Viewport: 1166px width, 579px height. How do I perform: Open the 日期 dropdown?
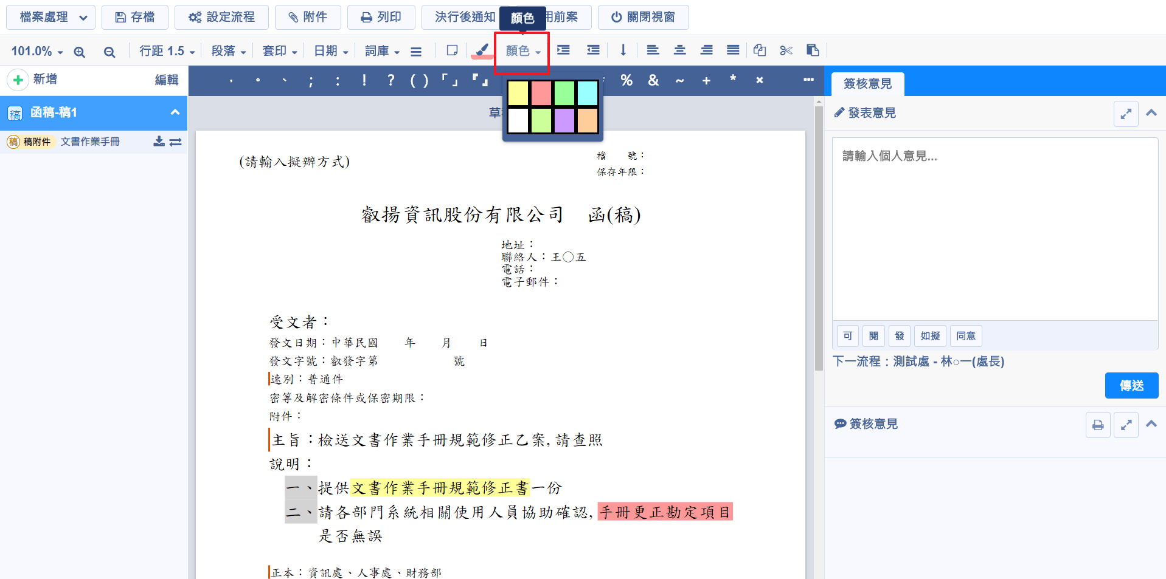click(x=330, y=51)
